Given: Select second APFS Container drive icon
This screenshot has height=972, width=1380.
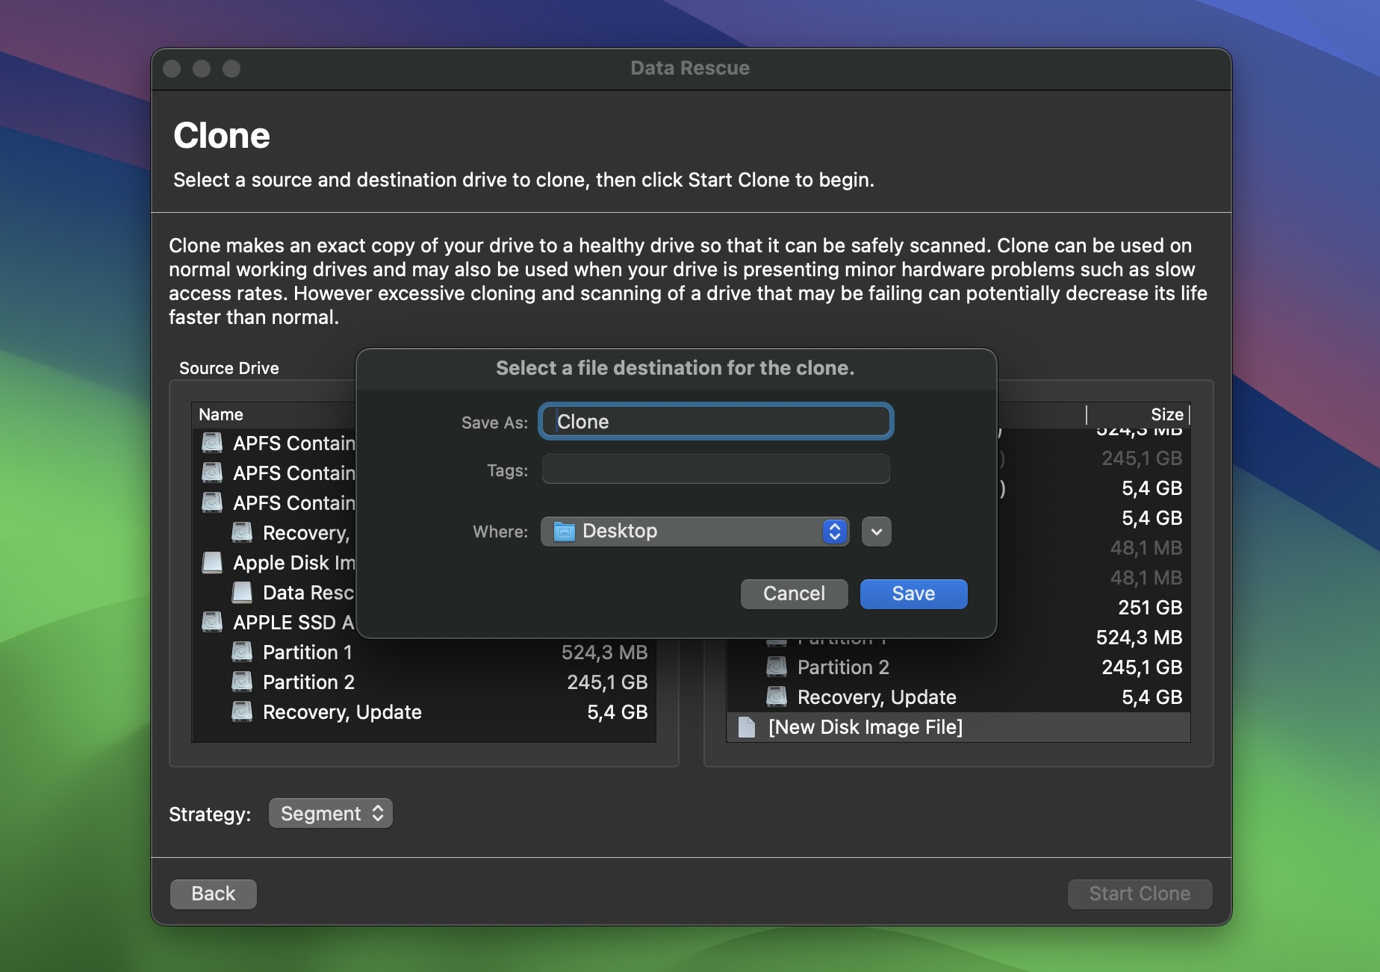Looking at the screenshot, I should coord(212,473).
